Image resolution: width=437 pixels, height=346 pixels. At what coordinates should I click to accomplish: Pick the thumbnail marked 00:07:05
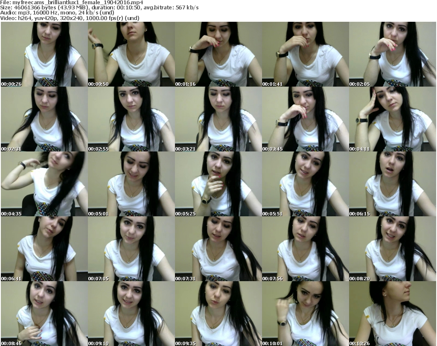[x=131, y=249]
